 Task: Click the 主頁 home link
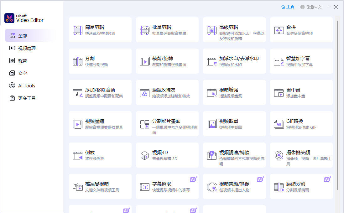tap(288, 7)
